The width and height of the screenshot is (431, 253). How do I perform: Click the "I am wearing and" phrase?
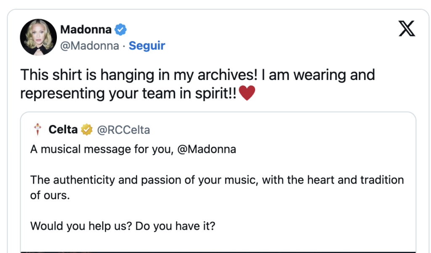(318, 75)
